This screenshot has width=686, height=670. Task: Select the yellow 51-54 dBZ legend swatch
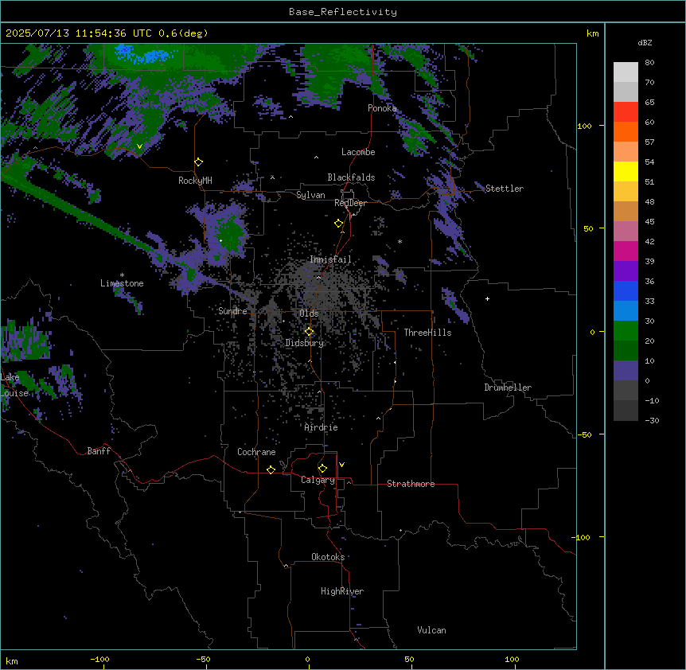(x=626, y=171)
